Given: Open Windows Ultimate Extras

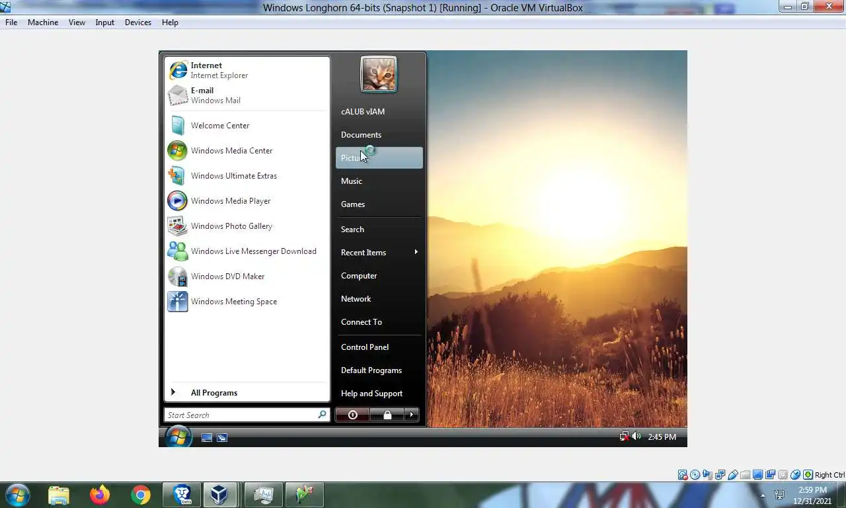Looking at the screenshot, I should point(247,176).
